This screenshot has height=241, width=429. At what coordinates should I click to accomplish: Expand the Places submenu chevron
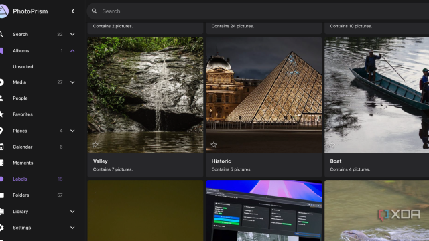[72, 131]
